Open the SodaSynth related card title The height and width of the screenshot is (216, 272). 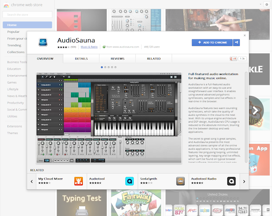click(x=148, y=179)
